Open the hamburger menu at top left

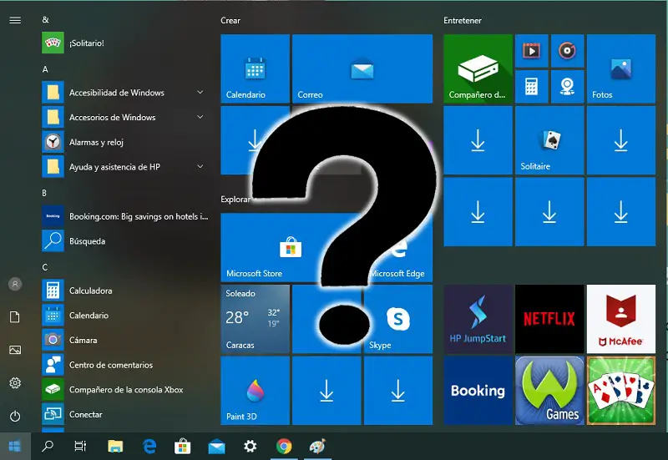(14, 20)
